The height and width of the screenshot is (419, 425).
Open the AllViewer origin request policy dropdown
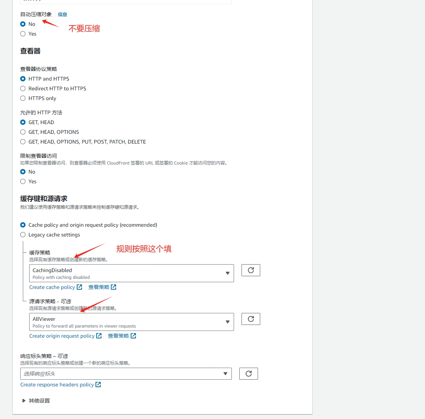(x=131, y=322)
